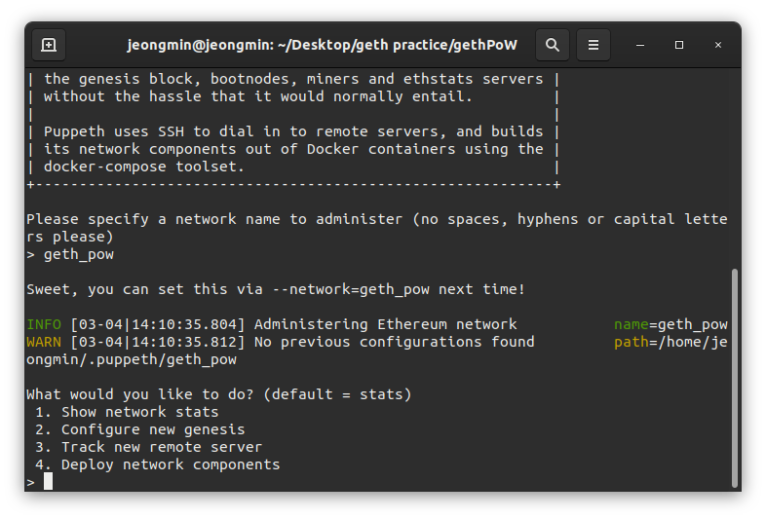Click the entered "> geth_pow" network name line
This screenshot has height=519, width=766.
point(70,254)
